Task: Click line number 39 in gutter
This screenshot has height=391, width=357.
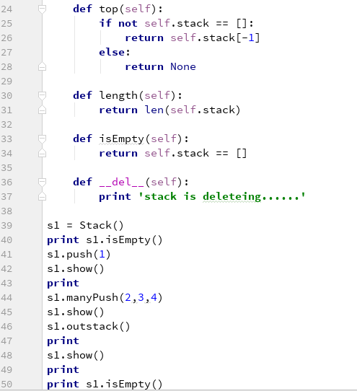Action: click(x=6, y=225)
